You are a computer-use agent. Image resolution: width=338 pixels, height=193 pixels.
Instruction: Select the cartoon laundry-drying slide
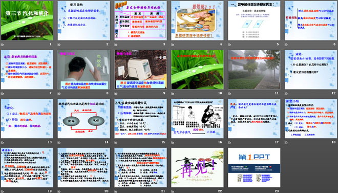tap(197, 20)
